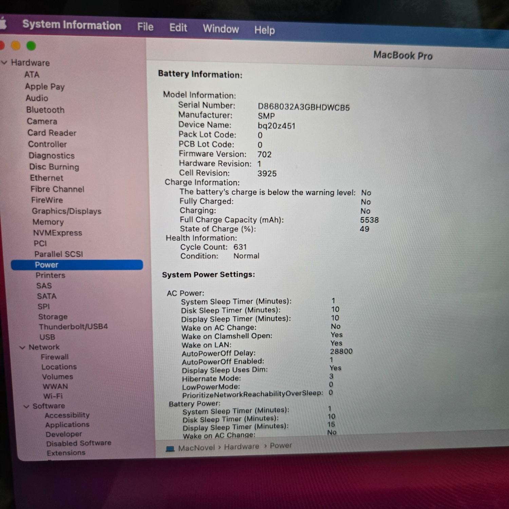Screen dimensions: 509x509
Task: Select Developer under Software
Action: pyautogui.click(x=64, y=434)
